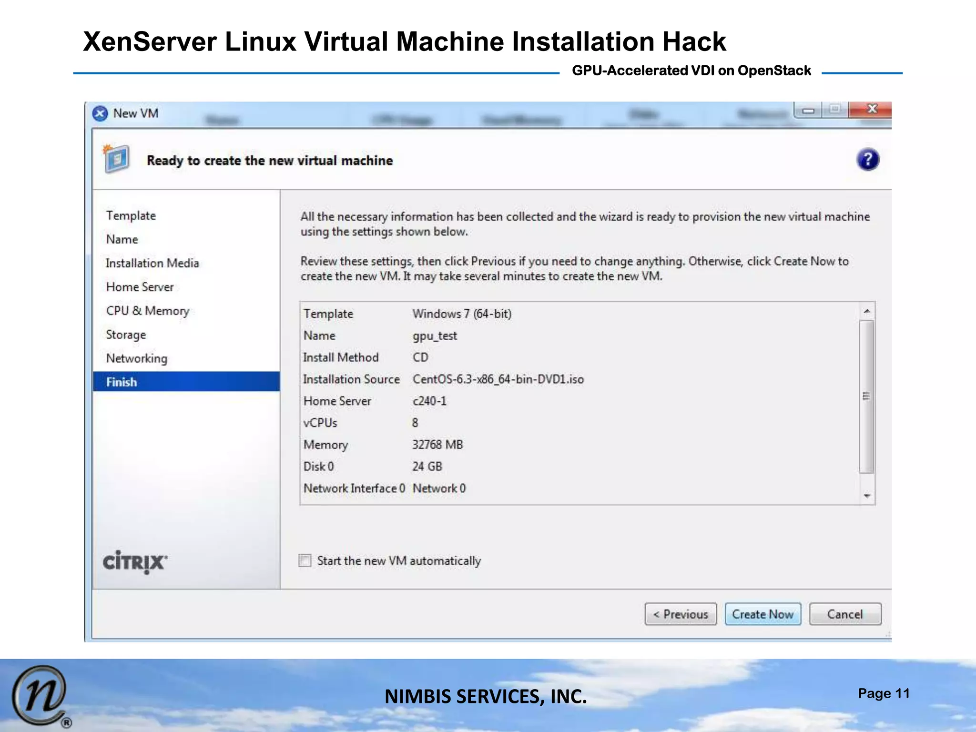Click the Create Now button
This screenshot has width=976, height=732.
click(763, 614)
